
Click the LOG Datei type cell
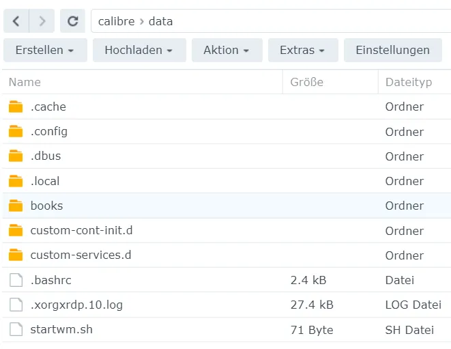pyautogui.click(x=413, y=305)
